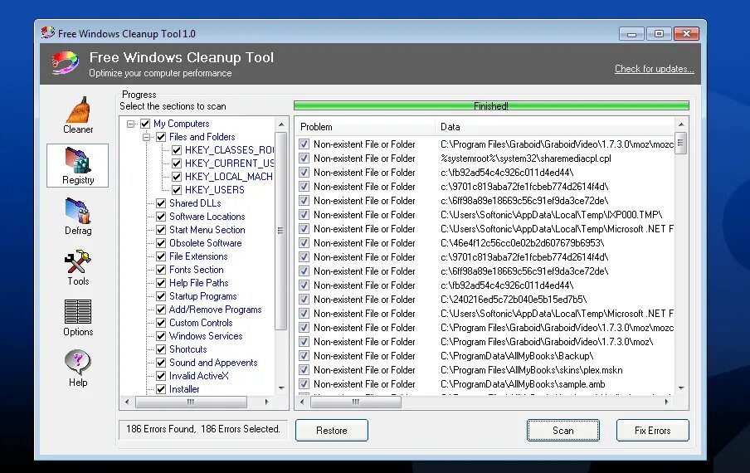The image size is (750, 473).
Task: Toggle the HKEY_USERS checkbox
Action: (x=177, y=190)
